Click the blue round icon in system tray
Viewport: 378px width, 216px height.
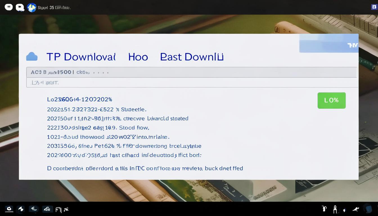point(368,209)
